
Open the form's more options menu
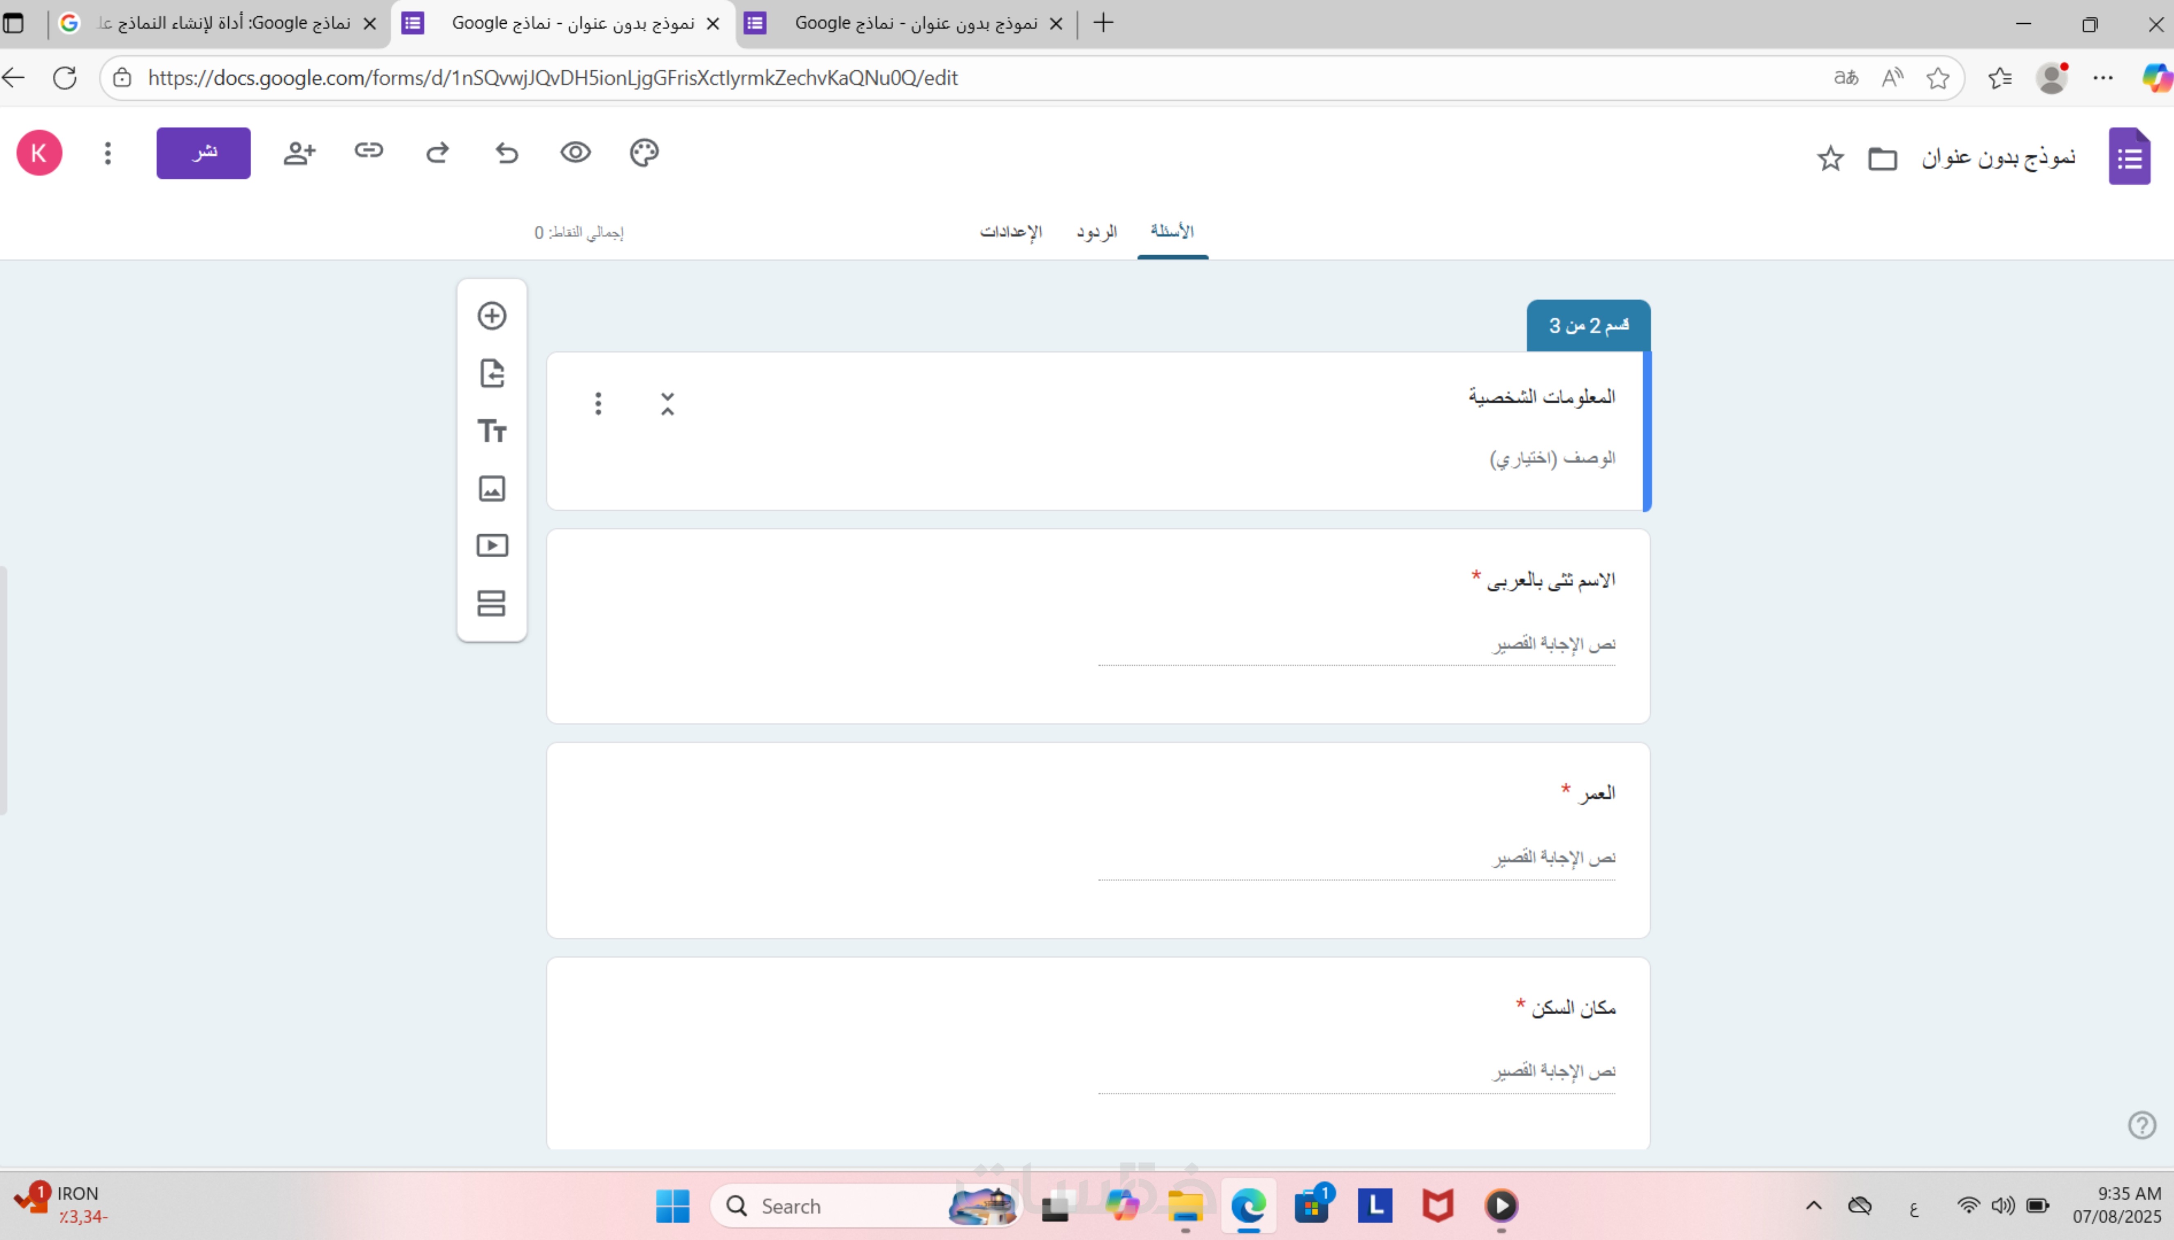pyautogui.click(x=107, y=153)
